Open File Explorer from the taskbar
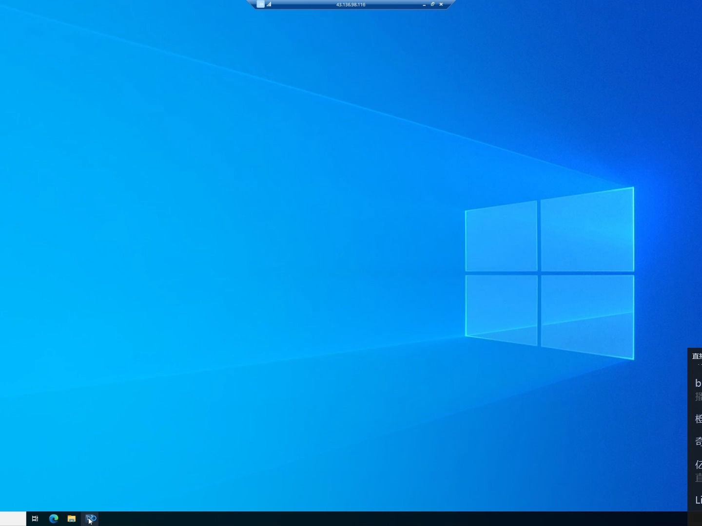 72,519
